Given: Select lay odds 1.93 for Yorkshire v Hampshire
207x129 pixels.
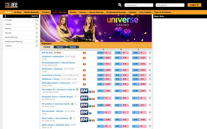Looking at the screenshot, I should click(x=108, y=58).
